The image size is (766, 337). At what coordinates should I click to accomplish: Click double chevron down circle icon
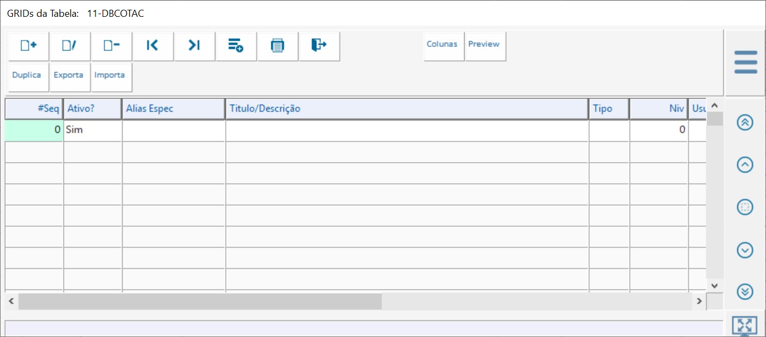pos(745,292)
